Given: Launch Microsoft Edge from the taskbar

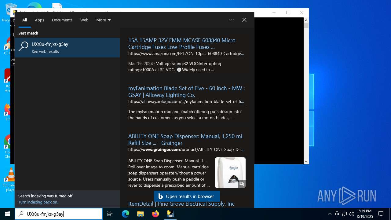Looking at the screenshot, I should coord(126,214).
